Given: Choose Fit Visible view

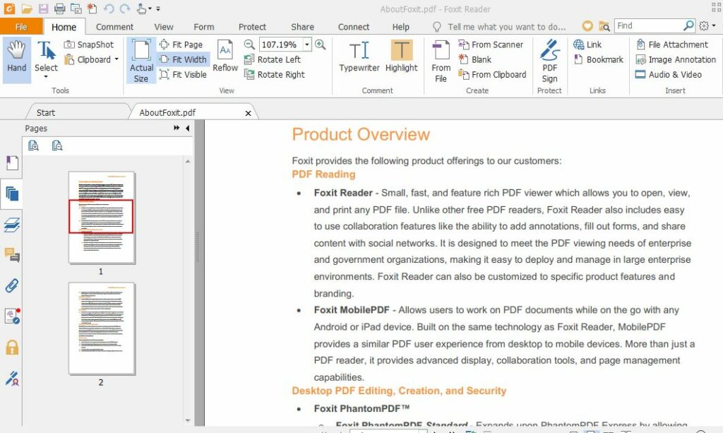Looking at the screenshot, I should pos(183,74).
